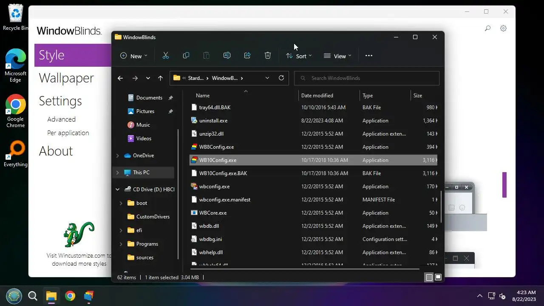This screenshot has height=306, width=544.
Task: Expand OneDrive in navigation pane
Action: (x=118, y=156)
